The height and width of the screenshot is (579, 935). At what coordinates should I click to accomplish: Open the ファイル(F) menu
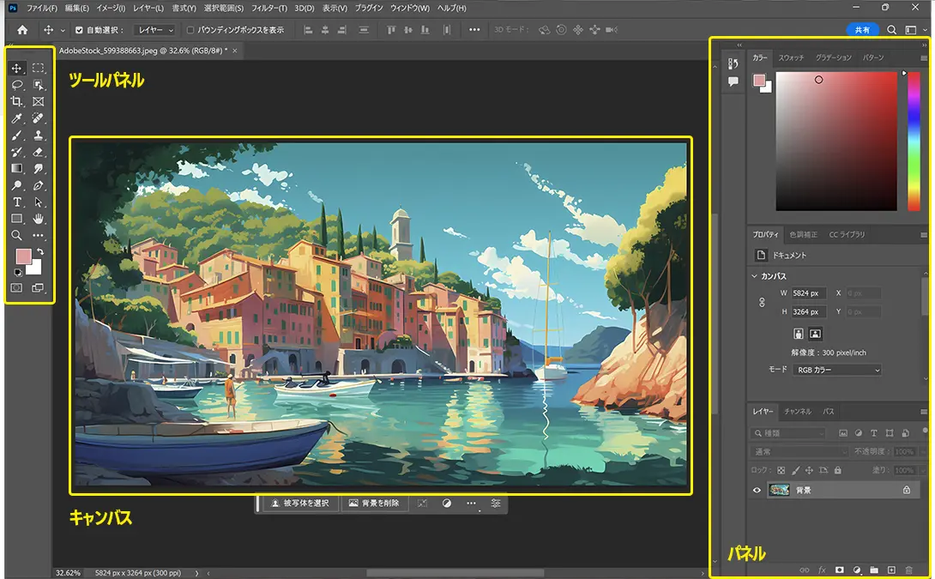click(42, 9)
